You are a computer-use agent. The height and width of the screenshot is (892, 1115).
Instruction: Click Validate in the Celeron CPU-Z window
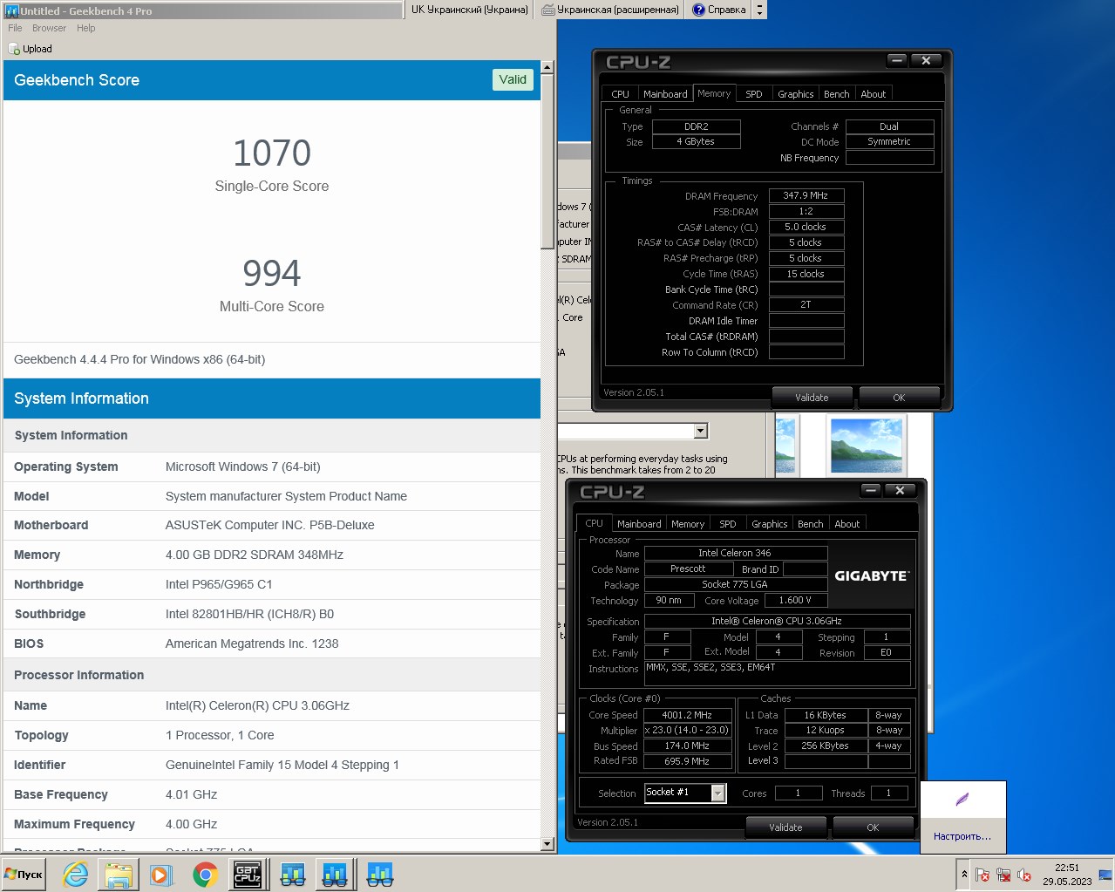click(785, 827)
